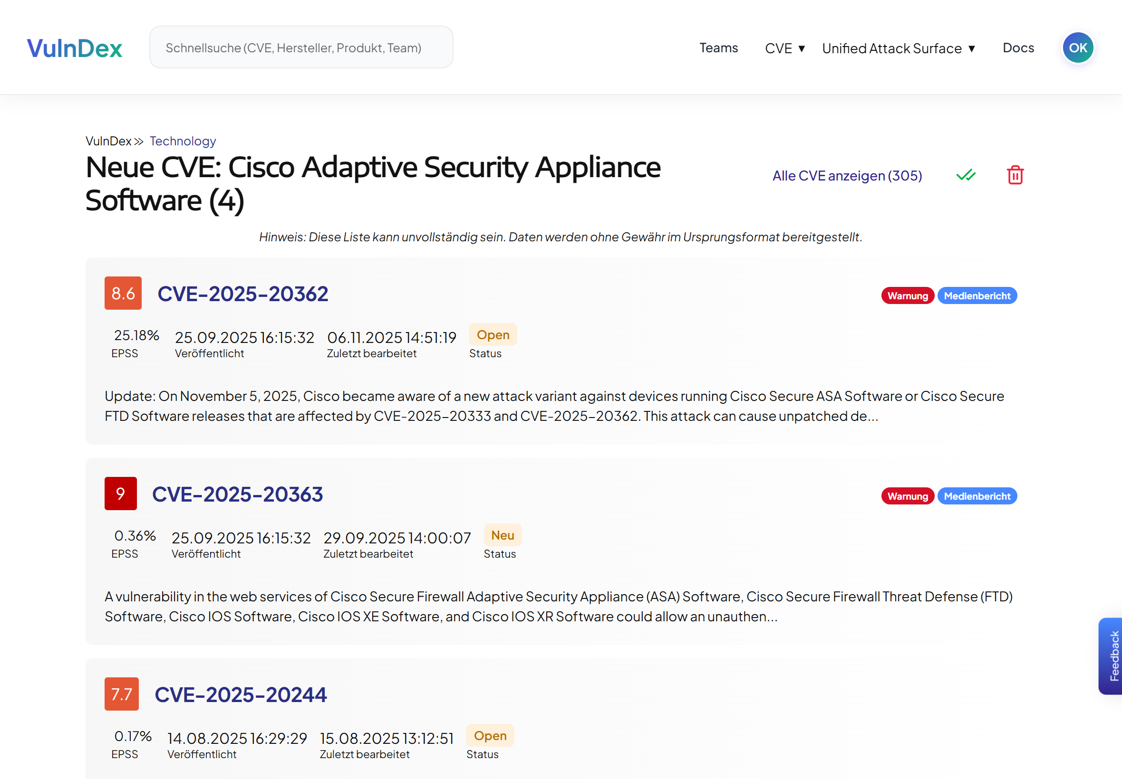Click Alle CVE anzeigen (305) link

pos(847,176)
